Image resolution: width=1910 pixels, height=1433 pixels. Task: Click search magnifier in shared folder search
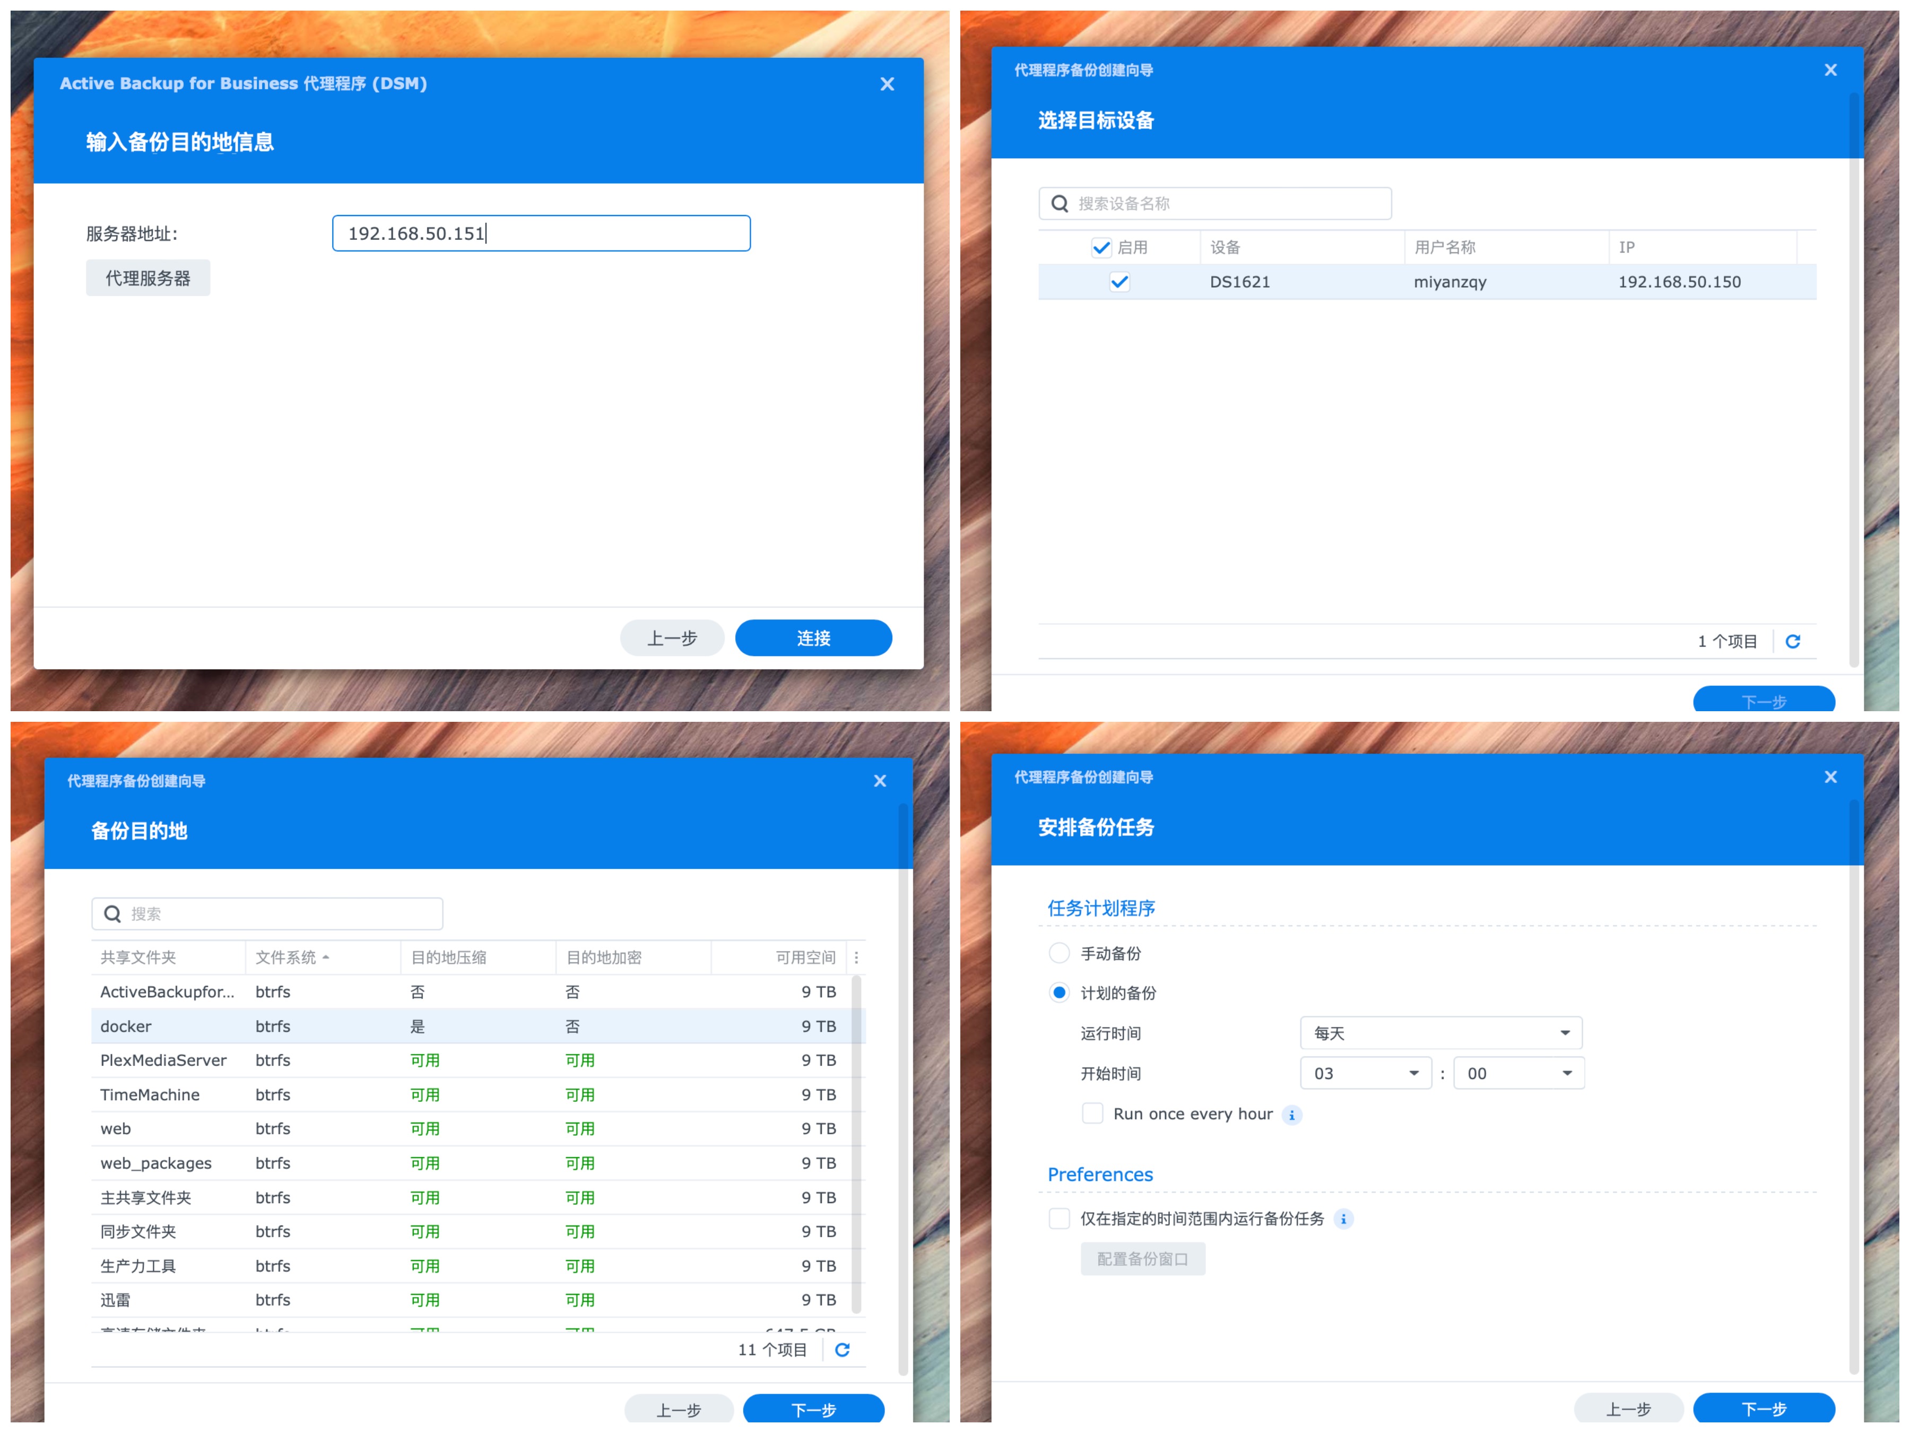click(x=112, y=914)
